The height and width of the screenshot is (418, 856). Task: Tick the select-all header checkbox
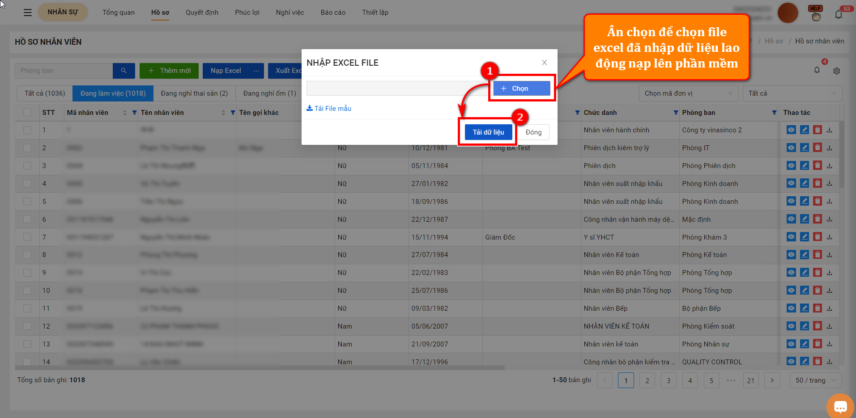(27, 113)
